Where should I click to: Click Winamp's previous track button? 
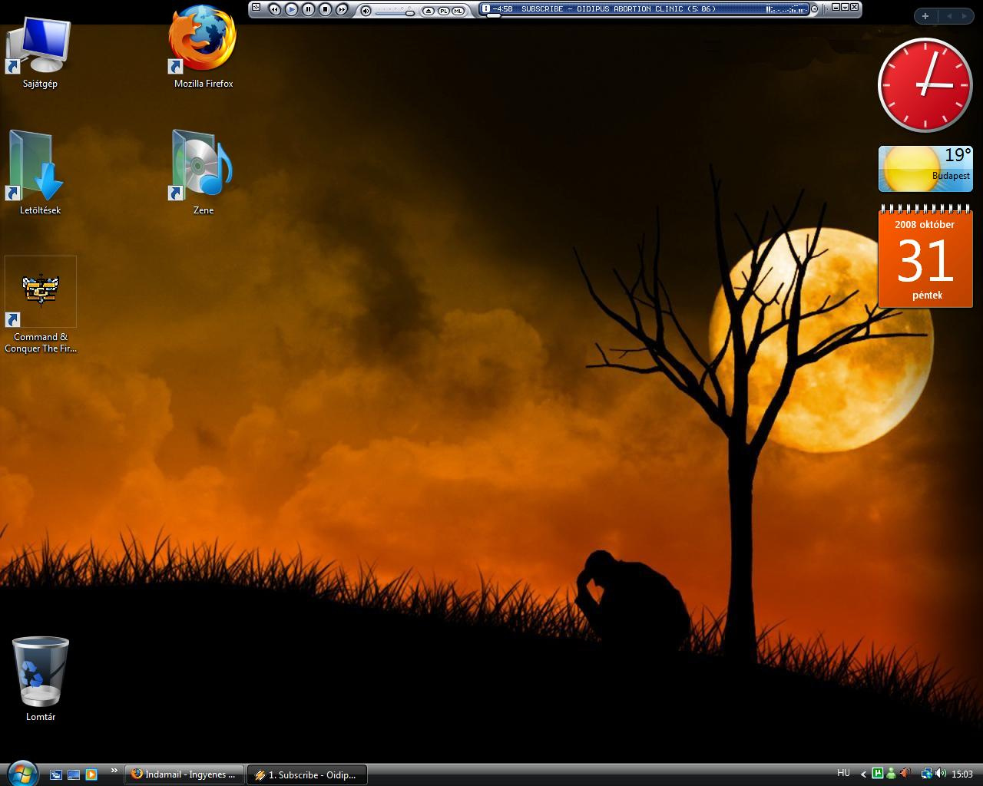tap(274, 9)
